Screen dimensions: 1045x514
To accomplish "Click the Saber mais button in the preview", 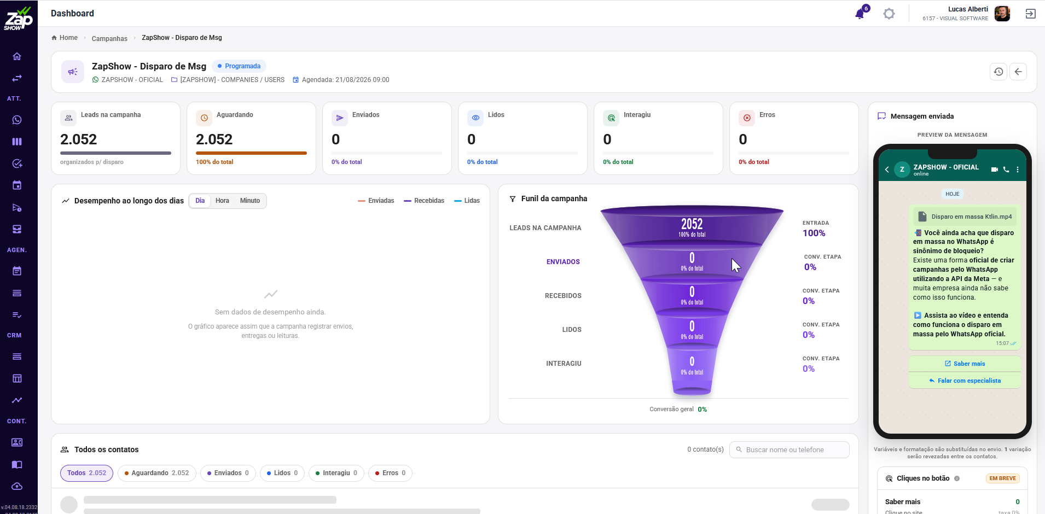I will tap(965, 364).
